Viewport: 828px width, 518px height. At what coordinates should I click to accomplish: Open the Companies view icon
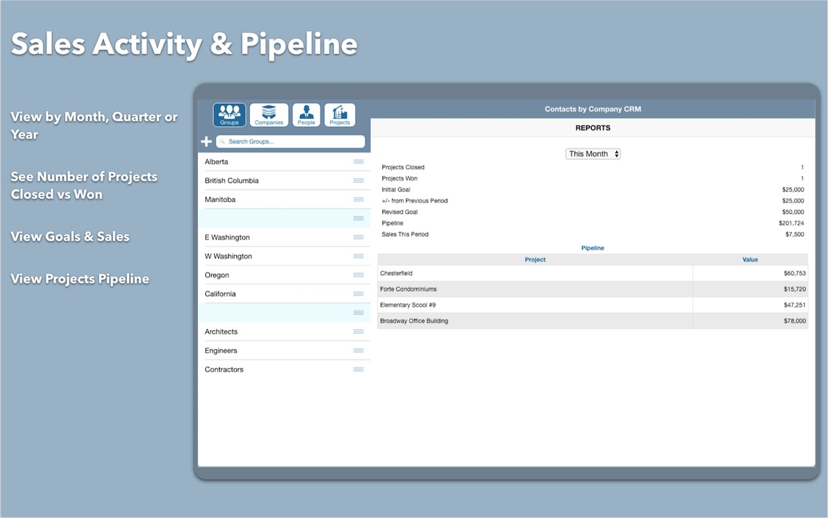268,114
